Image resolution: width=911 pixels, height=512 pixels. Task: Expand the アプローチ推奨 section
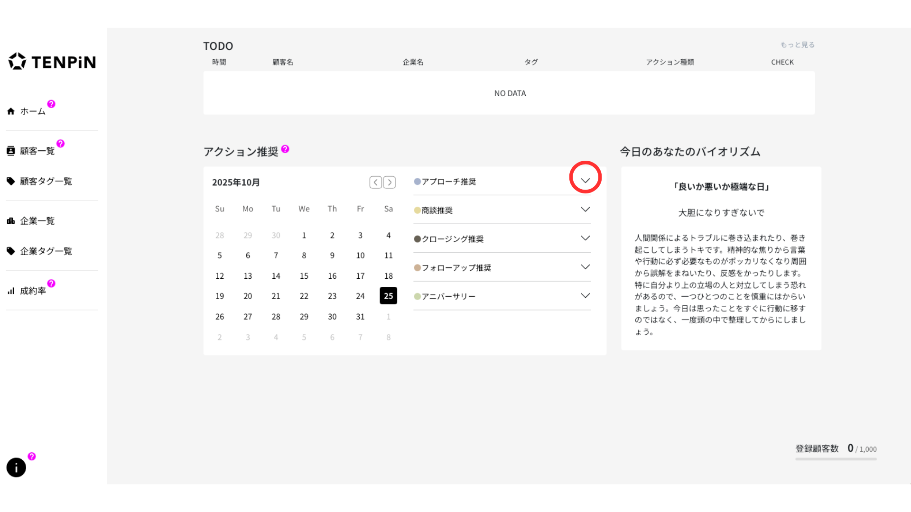coord(585,180)
